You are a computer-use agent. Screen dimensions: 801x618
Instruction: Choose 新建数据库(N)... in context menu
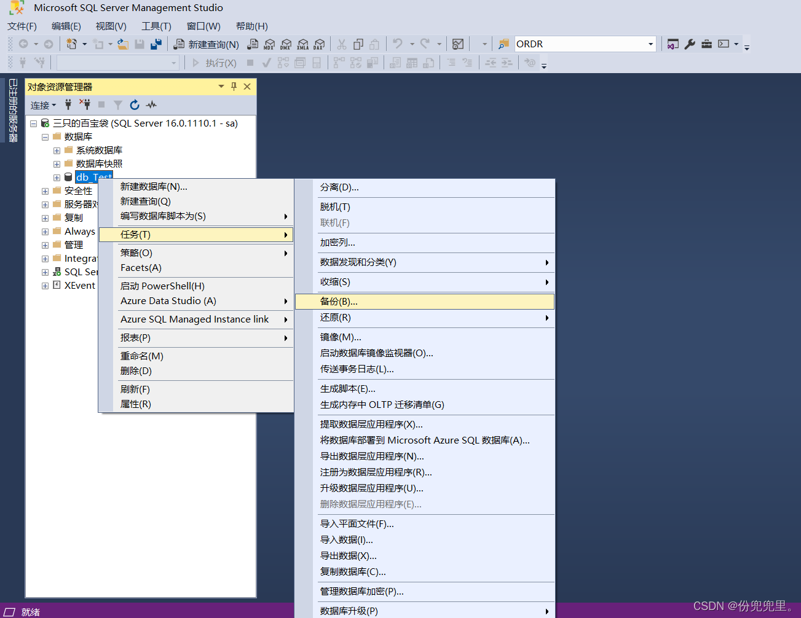point(195,187)
